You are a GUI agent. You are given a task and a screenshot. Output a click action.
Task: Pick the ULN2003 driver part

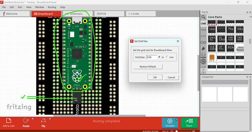pos(212,48)
